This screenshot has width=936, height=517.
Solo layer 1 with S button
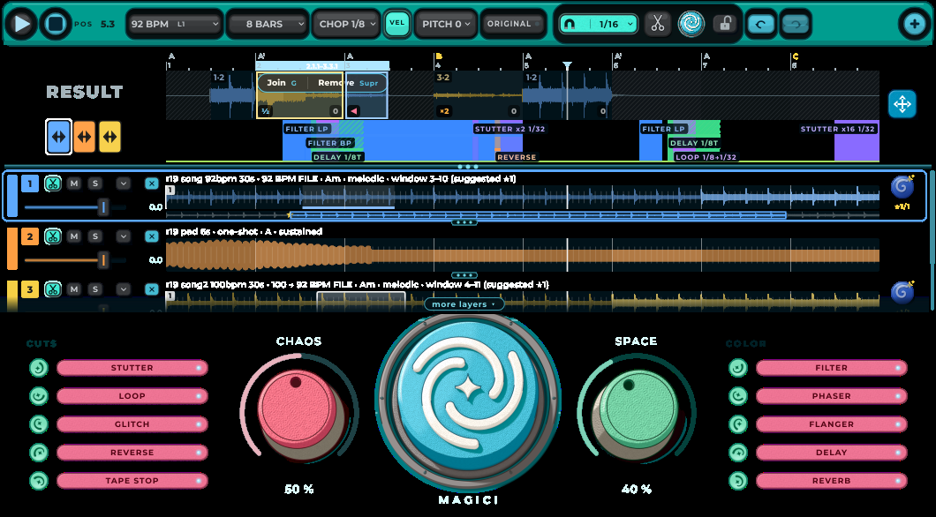(x=94, y=184)
